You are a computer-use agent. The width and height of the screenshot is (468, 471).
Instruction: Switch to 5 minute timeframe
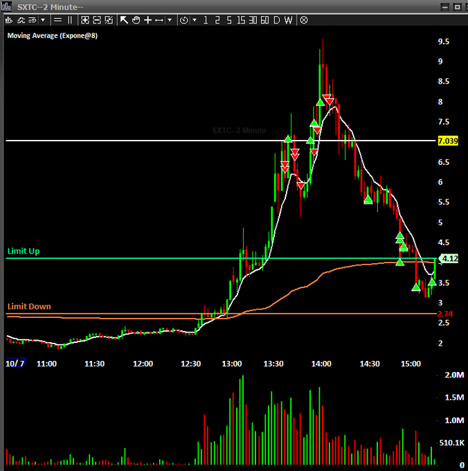pyautogui.click(x=229, y=20)
